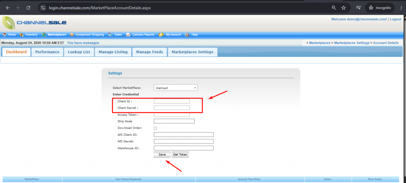Image resolution: width=406 pixels, height=183 pixels.
Task: Open the My Account menu
Action: point(173,35)
